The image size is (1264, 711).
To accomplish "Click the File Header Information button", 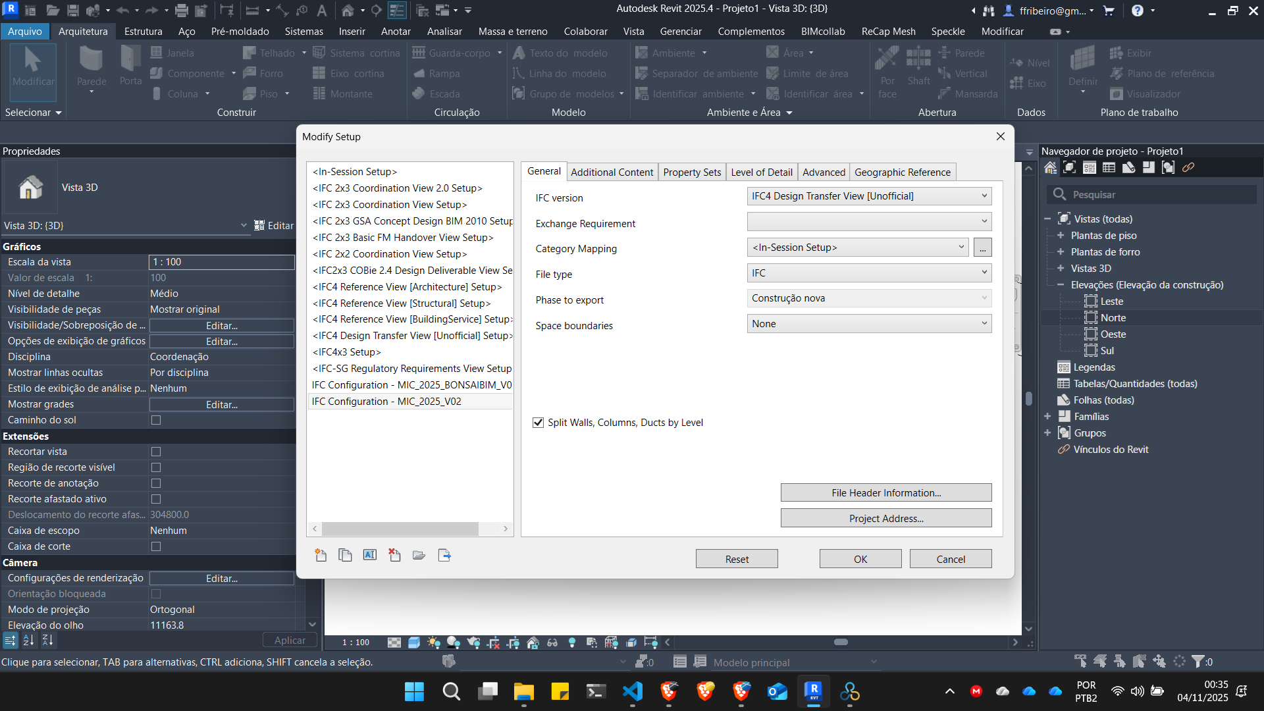I will 885,493.
